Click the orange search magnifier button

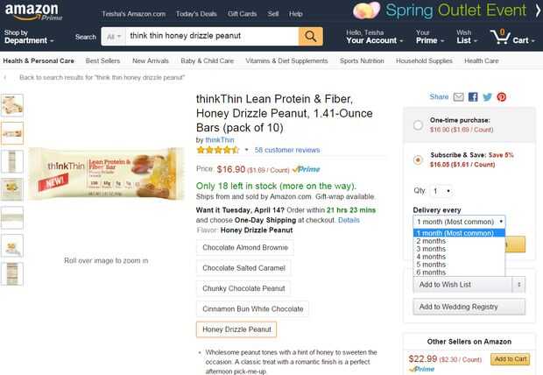pyautogui.click(x=311, y=37)
